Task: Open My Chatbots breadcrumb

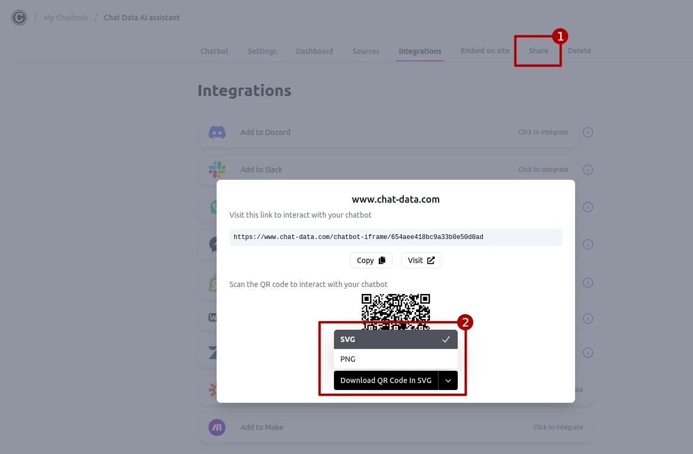Action: [66, 18]
